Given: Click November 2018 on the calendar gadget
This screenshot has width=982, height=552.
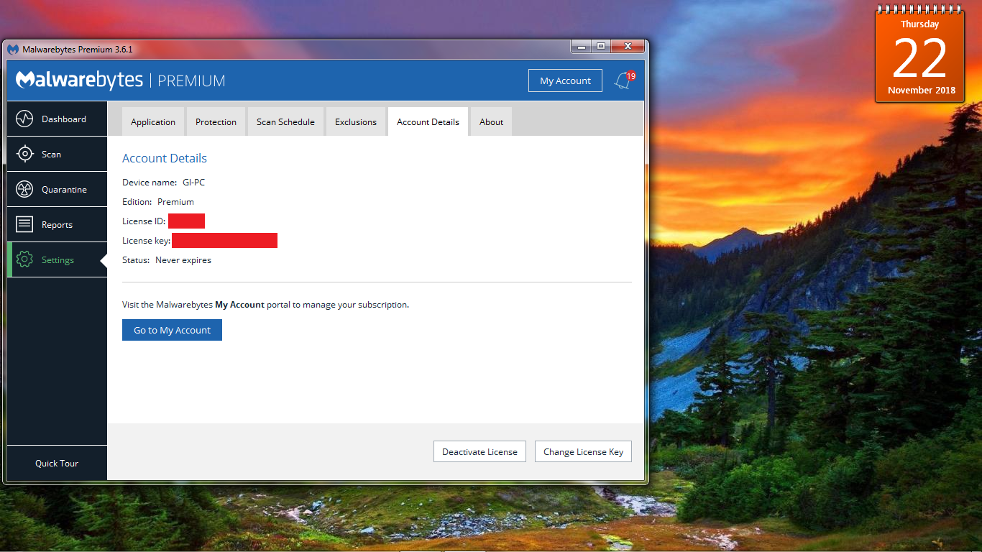Looking at the screenshot, I should [922, 90].
